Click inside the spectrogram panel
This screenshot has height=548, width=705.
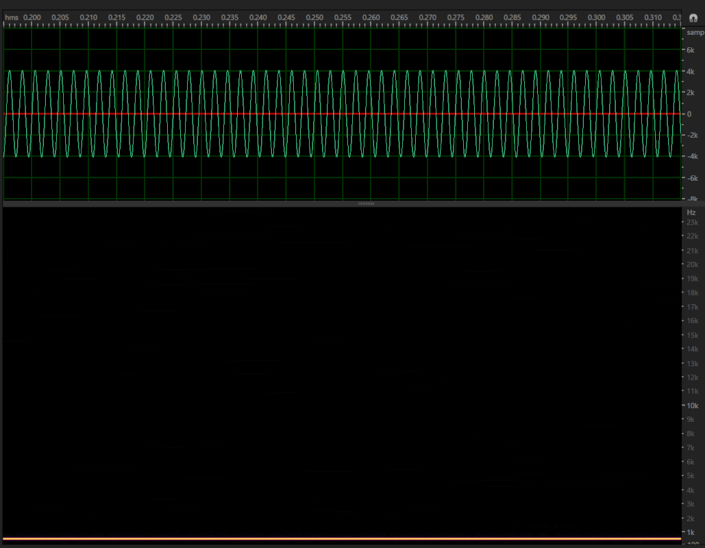pos(343,377)
